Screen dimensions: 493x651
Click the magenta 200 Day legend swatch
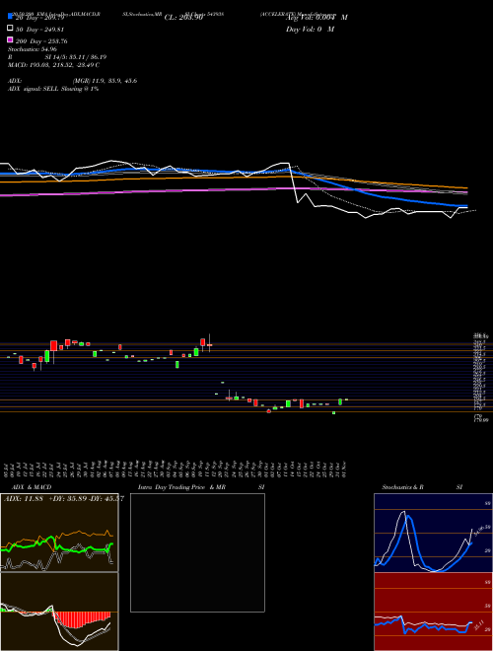[x=10, y=39]
